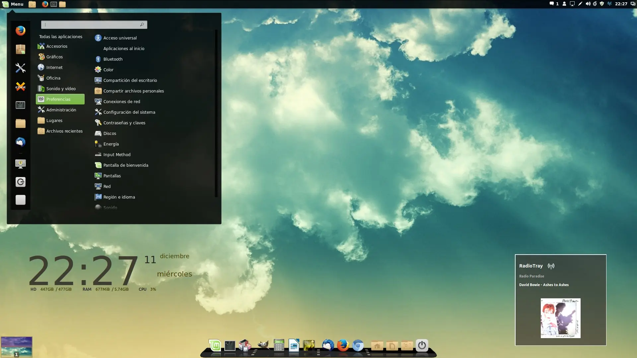Click the Thunderbird icon in the favorites sidebar
637x358 pixels.
(x=20, y=142)
